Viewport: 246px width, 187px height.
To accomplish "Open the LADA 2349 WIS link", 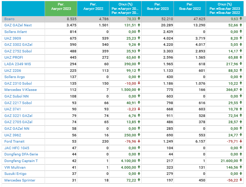I will point(18,64).
